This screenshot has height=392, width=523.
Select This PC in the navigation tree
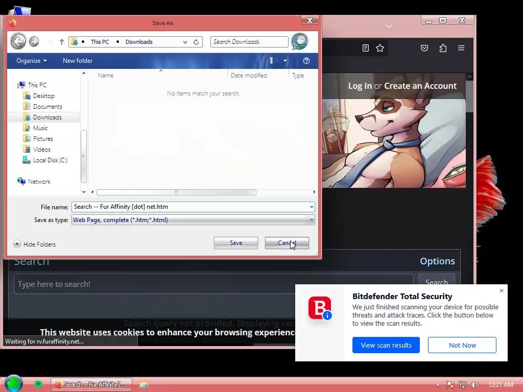coord(32,85)
